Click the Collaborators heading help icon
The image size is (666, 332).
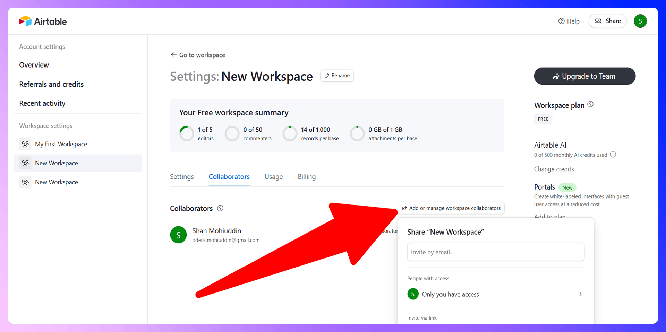(220, 208)
